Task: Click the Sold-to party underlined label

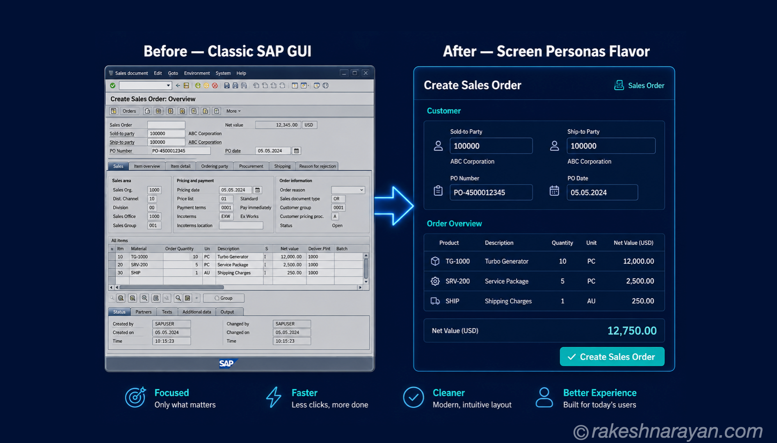Action: click(x=122, y=134)
